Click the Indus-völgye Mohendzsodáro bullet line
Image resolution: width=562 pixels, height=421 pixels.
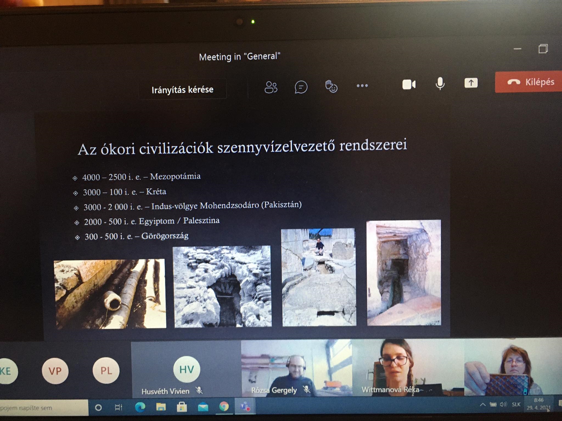point(188,206)
